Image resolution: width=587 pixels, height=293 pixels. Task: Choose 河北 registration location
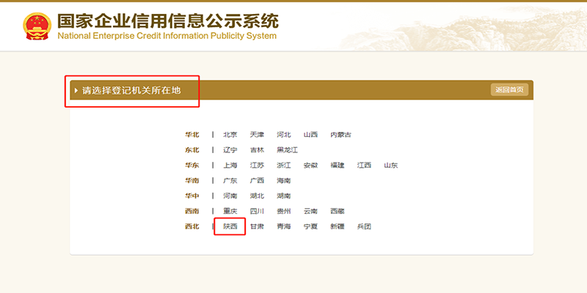pos(284,135)
